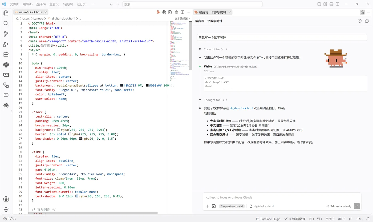This screenshot has width=373, height=222.
Task: Click #090a0f color swatch
Action: tap(147, 86)
